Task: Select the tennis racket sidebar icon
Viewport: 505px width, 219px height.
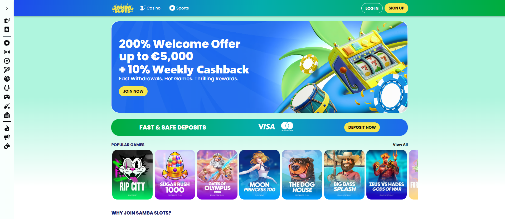Action: click(x=7, y=70)
